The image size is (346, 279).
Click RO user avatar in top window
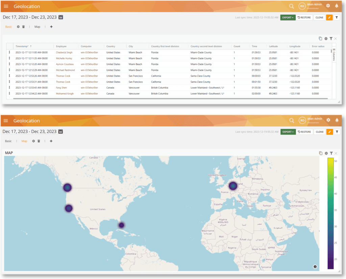pyautogui.click(x=302, y=6)
